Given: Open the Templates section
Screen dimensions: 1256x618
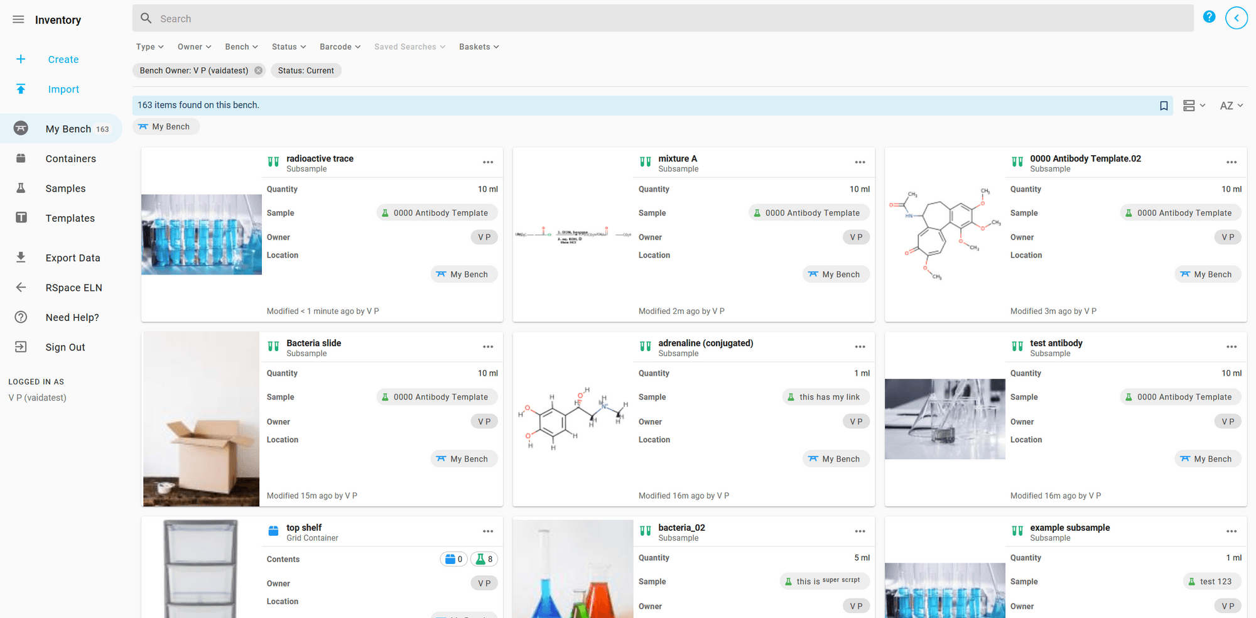Looking at the screenshot, I should click(70, 218).
